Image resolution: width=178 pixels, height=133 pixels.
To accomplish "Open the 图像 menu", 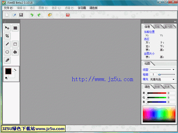I will tap(43, 8).
